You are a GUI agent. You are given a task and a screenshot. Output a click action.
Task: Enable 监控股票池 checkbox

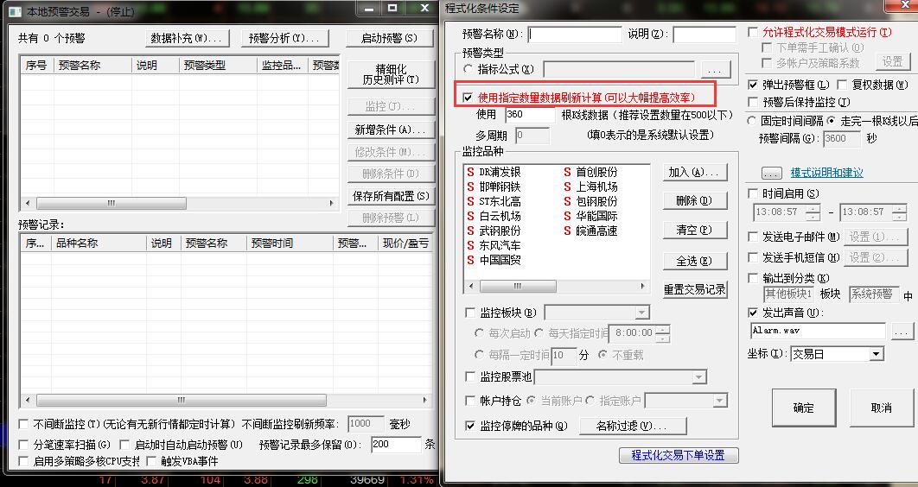[x=469, y=377]
